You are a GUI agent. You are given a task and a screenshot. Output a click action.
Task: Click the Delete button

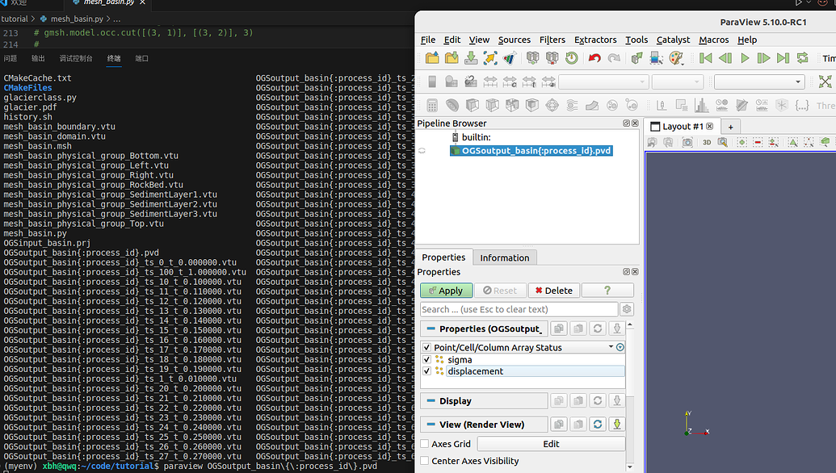[553, 291]
